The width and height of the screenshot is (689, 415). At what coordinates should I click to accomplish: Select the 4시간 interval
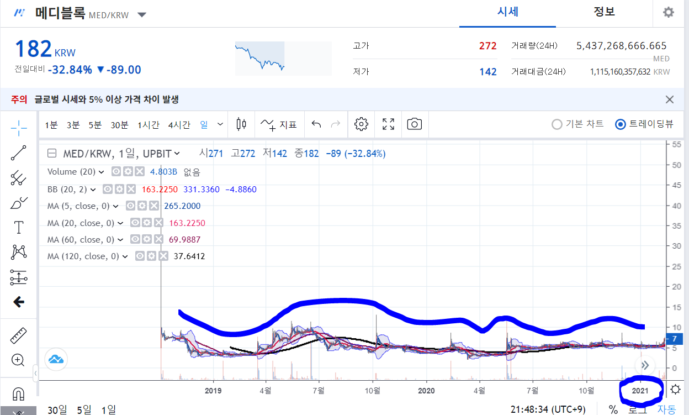coord(179,124)
